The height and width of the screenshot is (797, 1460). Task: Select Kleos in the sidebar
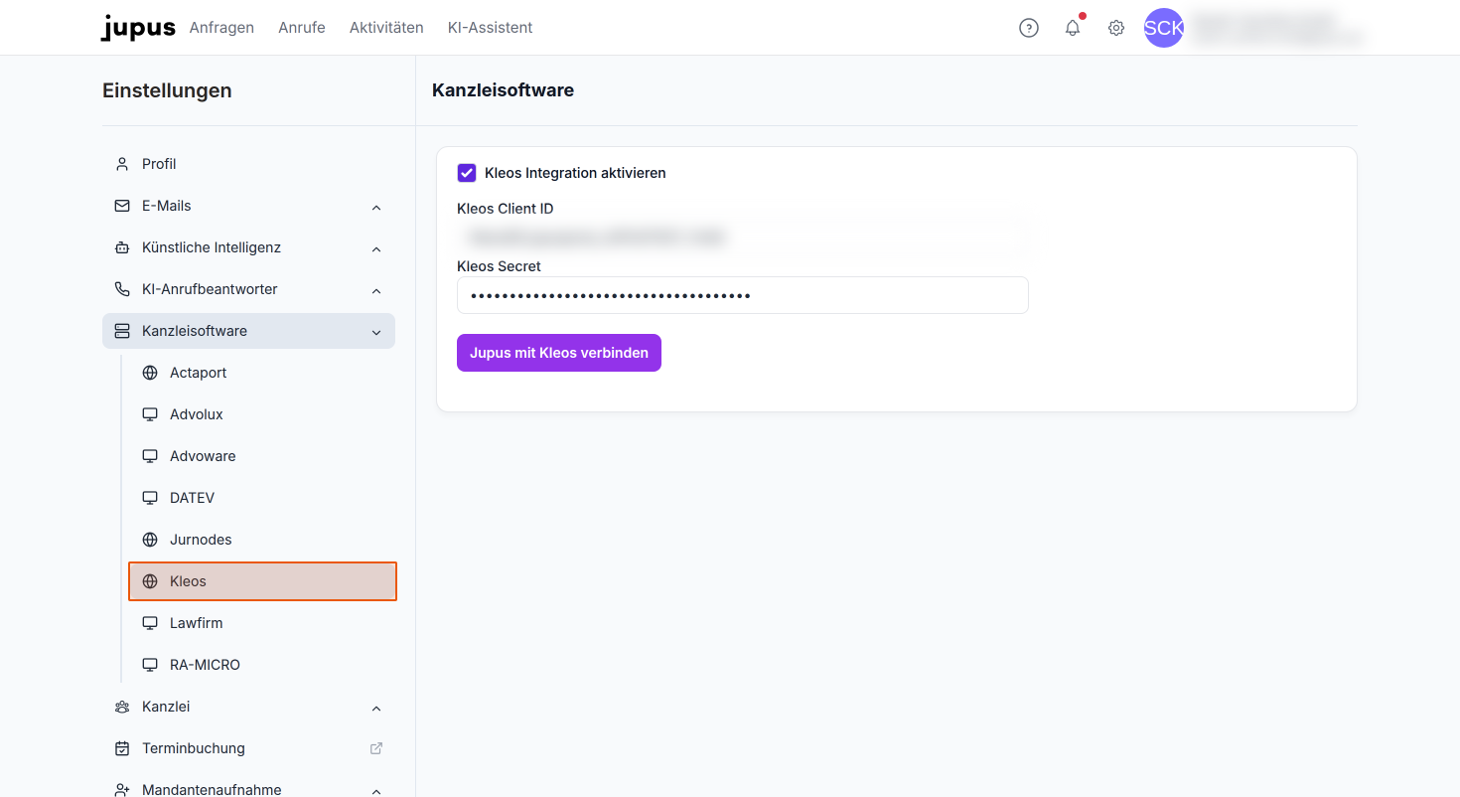click(262, 581)
